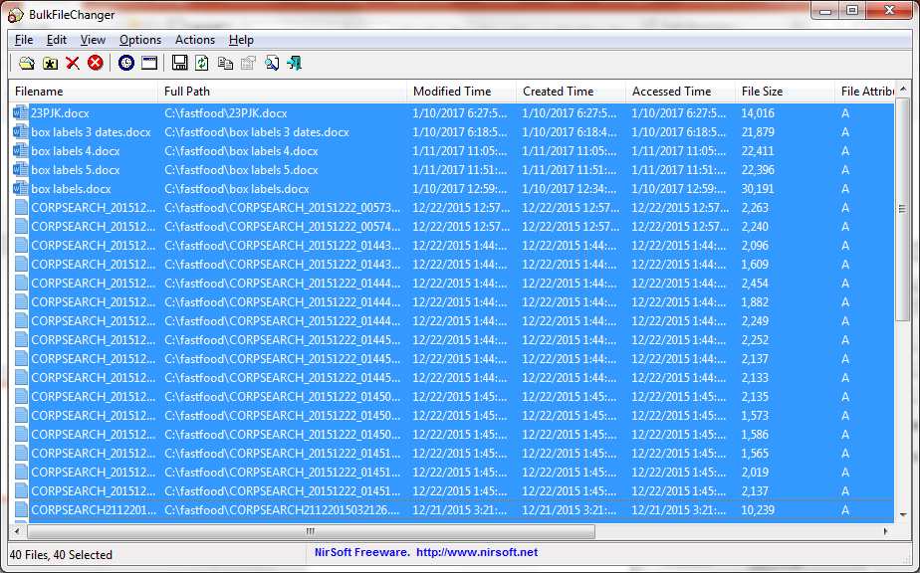Click the horizontal scrollbar right arrow
The height and width of the screenshot is (573, 920).
click(885, 531)
